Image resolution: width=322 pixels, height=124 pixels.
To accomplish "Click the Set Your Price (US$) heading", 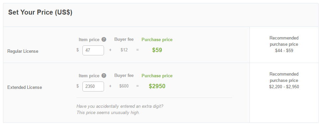I will click(40, 13).
